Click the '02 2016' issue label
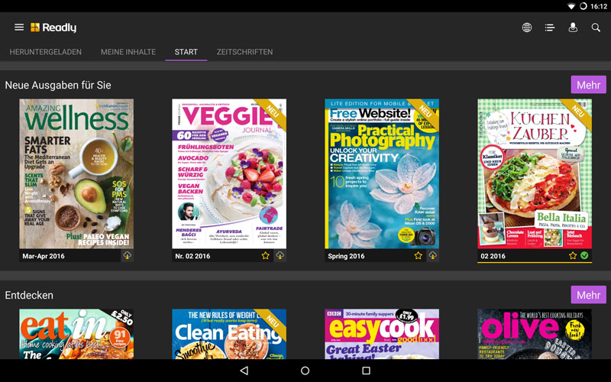Screen dimensions: 611x382 [x=493, y=256]
